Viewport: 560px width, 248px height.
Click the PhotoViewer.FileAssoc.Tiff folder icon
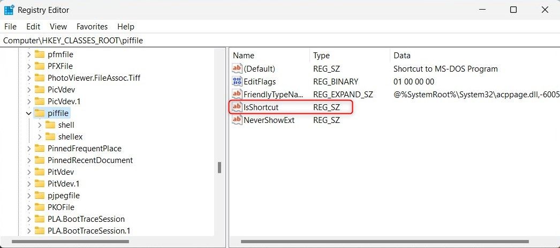[39, 78]
